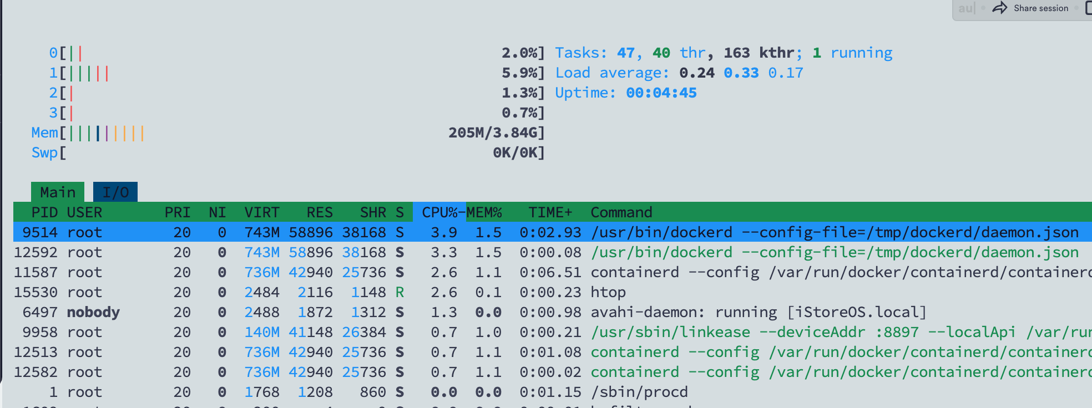Click the 5.9% CPU 1 percentage

(519, 73)
